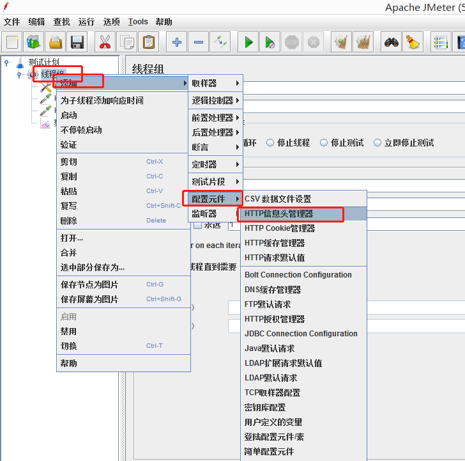
Task: Choose JDBC Connection Configuration
Action: tap(304, 334)
